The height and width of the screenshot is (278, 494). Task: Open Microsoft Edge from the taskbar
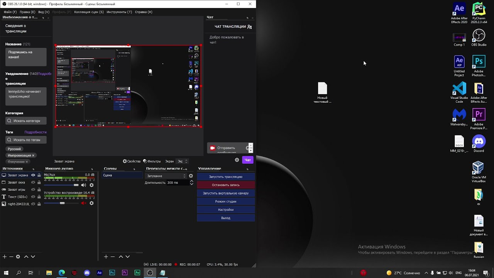tap(62, 273)
